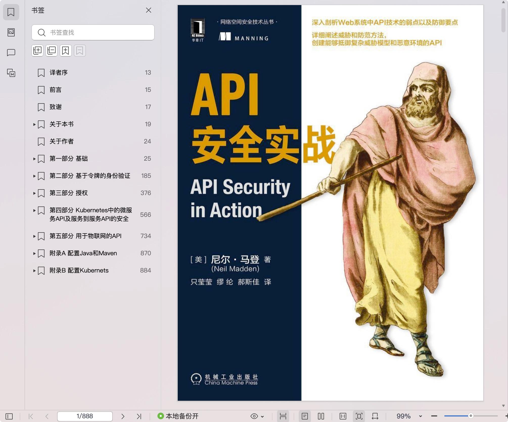This screenshot has width=508, height=422.
Task: Expand the 关于本书 bookmark
Action: (34, 124)
